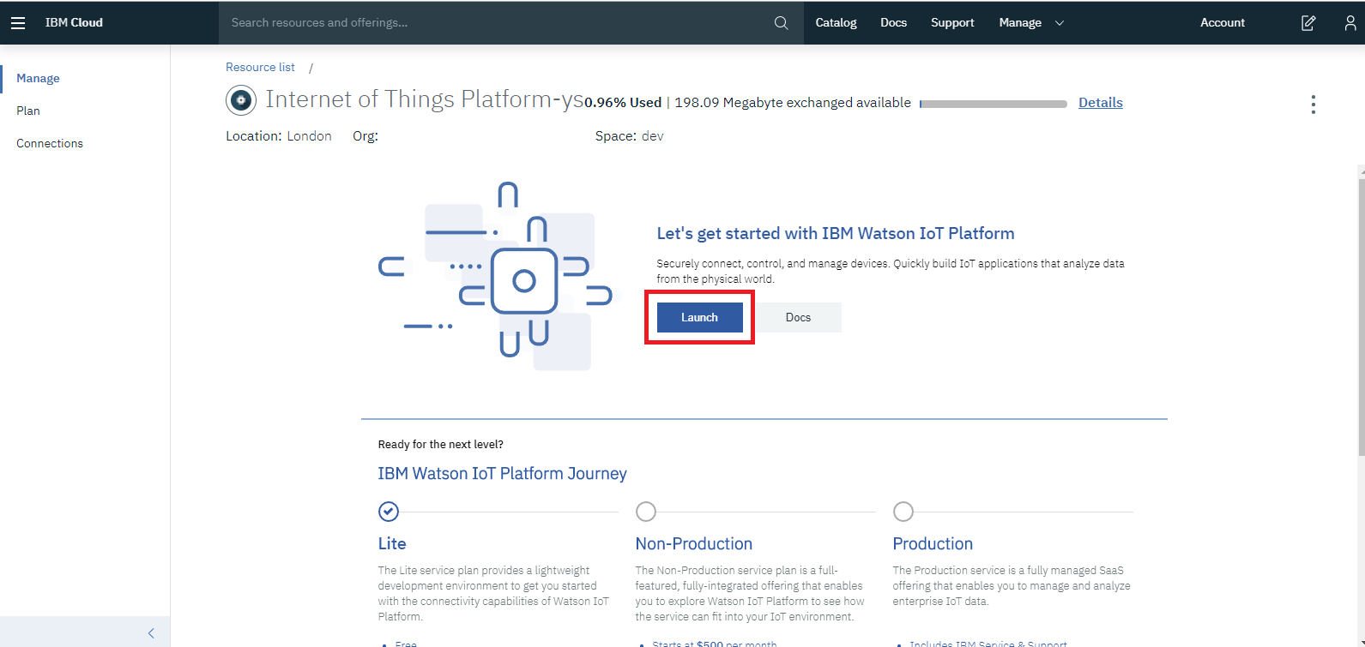
Task: Go to the Resource list breadcrumb
Action: coord(260,67)
